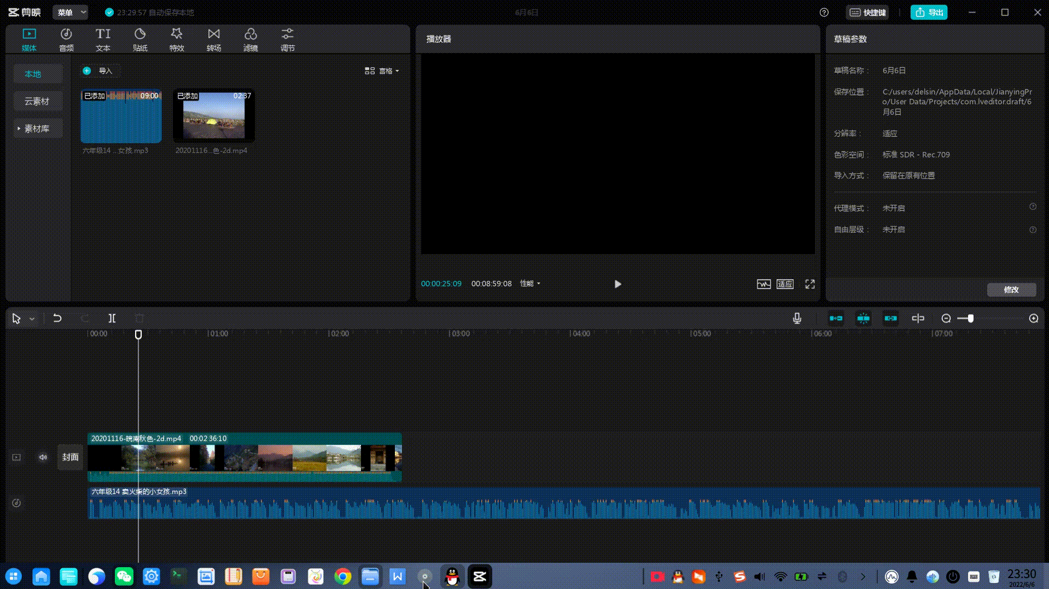The width and height of the screenshot is (1049, 589).
Task: Open the 菜单 dropdown menu
Action: (x=70, y=13)
